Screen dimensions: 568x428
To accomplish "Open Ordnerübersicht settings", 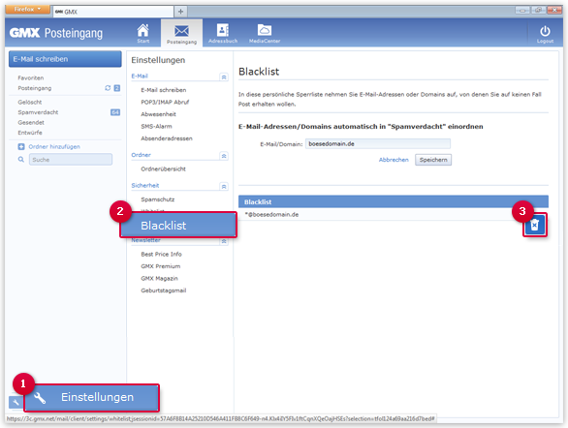I will [x=163, y=168].
